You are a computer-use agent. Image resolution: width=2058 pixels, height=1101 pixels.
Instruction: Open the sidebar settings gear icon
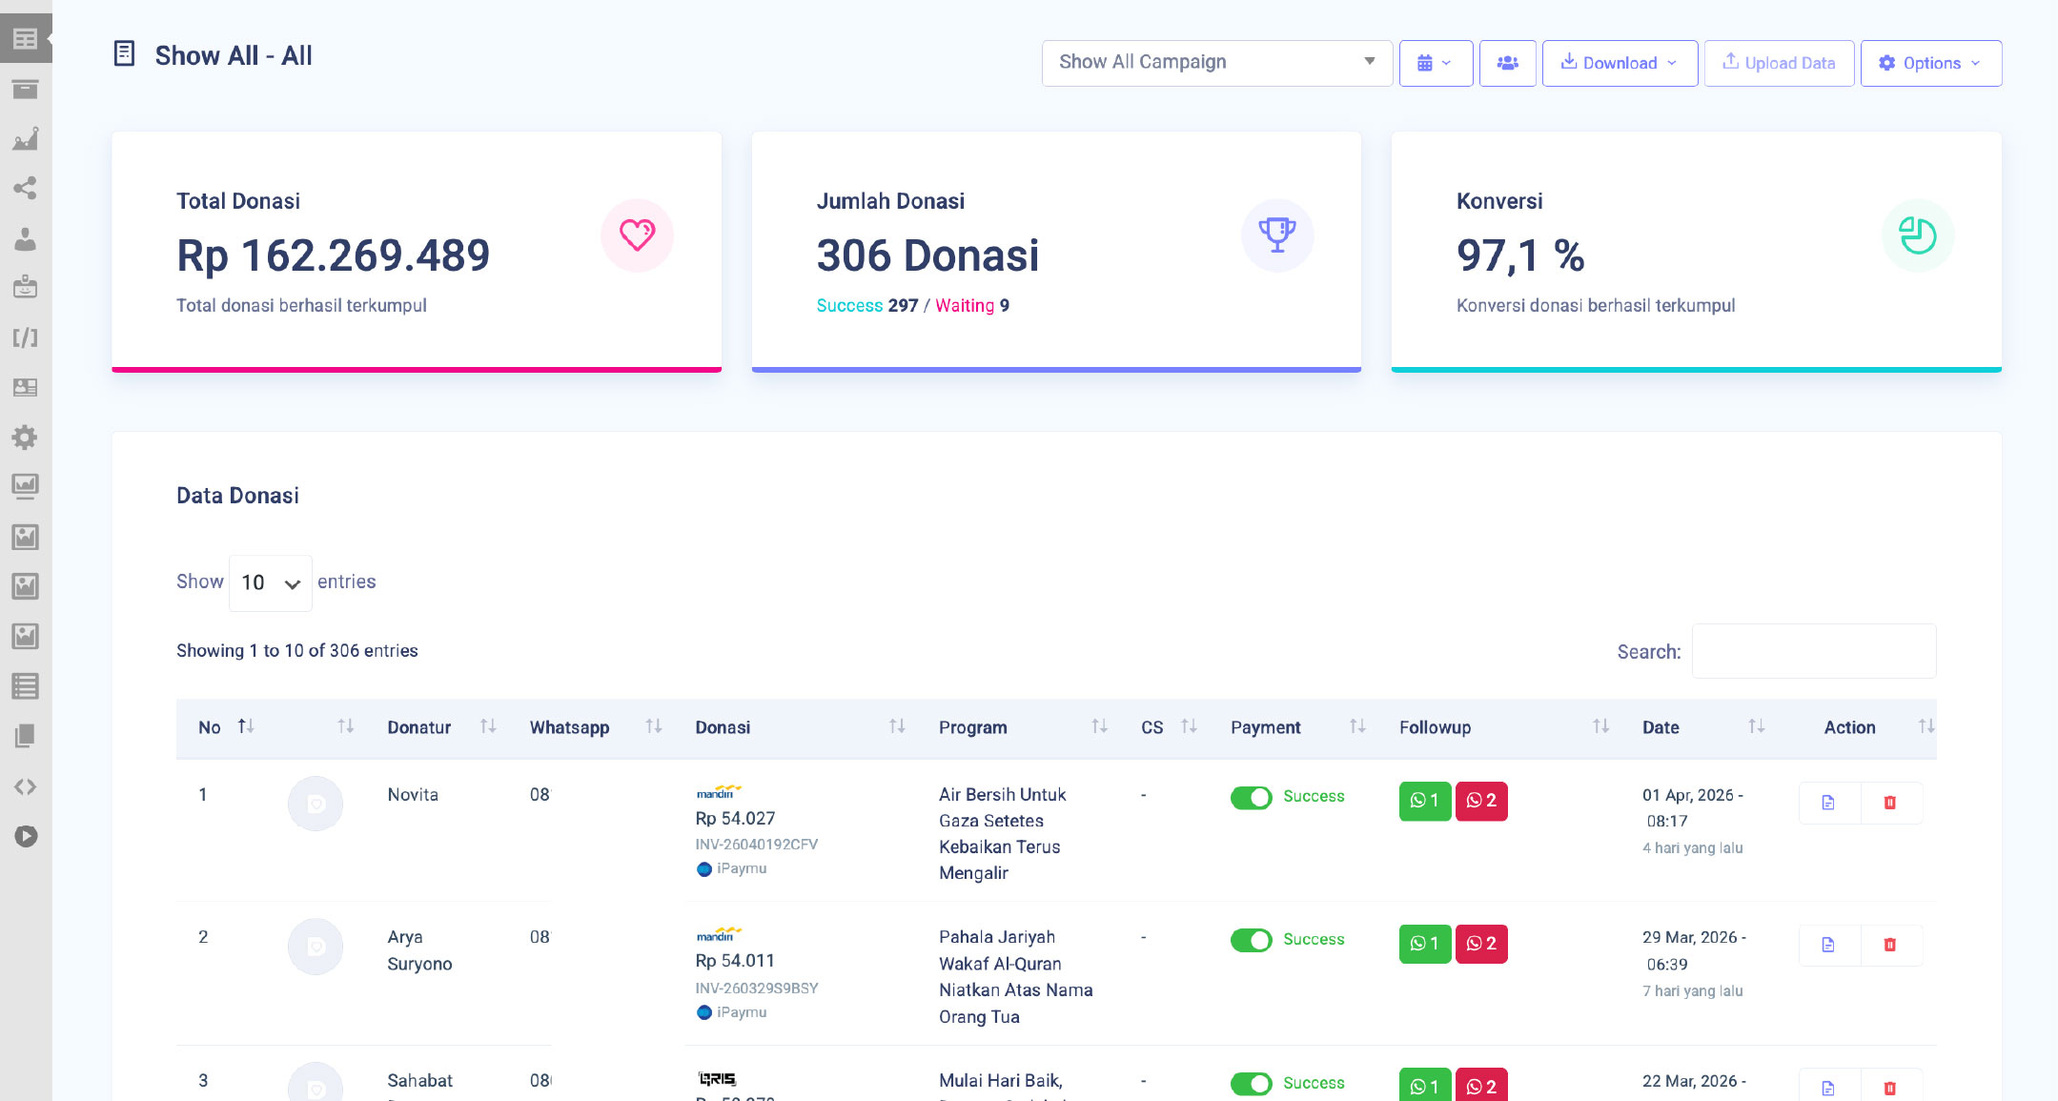tap(26, 438)
